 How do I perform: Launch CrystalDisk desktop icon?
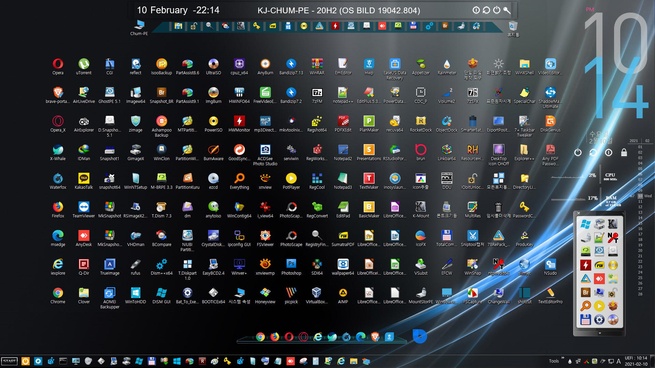click(213, 238)
